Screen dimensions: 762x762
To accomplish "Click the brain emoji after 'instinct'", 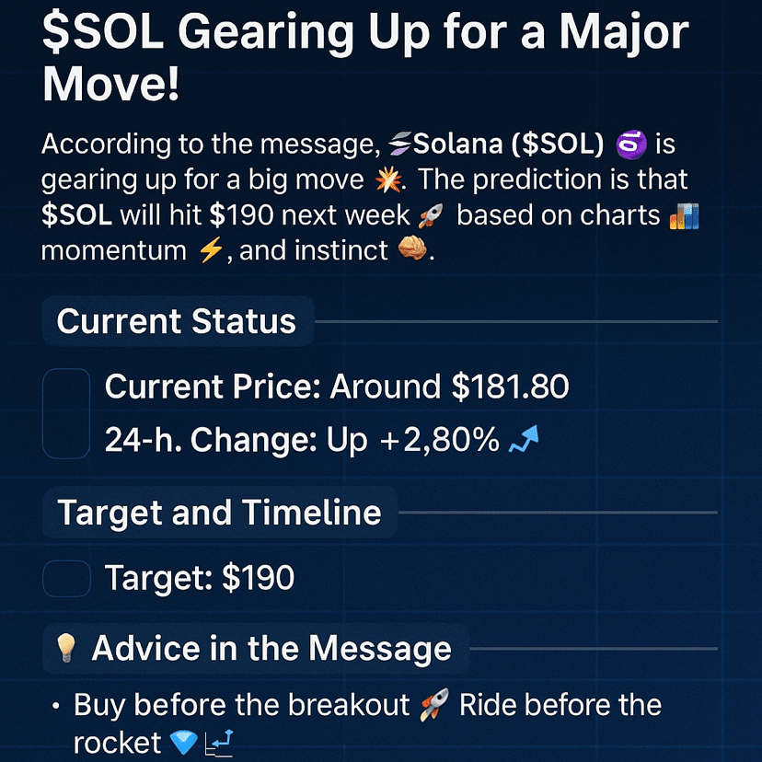I will pos(412,248).
